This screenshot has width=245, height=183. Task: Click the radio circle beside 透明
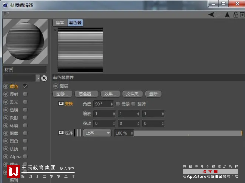(x=6, y=110)
